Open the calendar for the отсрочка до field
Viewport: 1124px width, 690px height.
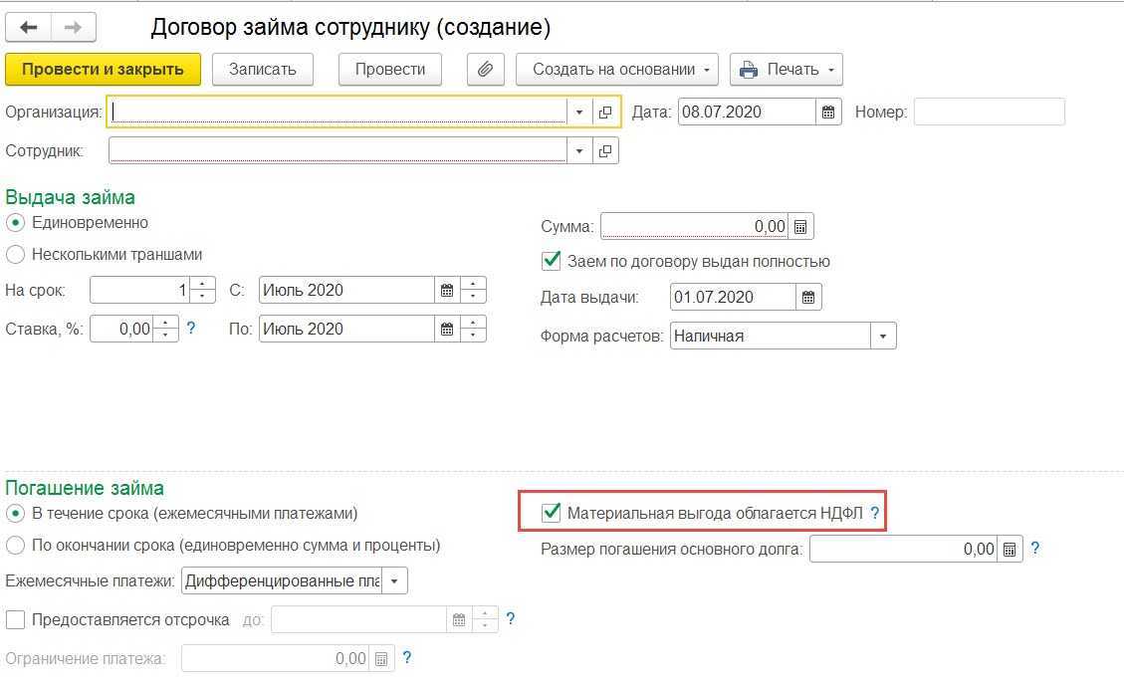[459, 619]
